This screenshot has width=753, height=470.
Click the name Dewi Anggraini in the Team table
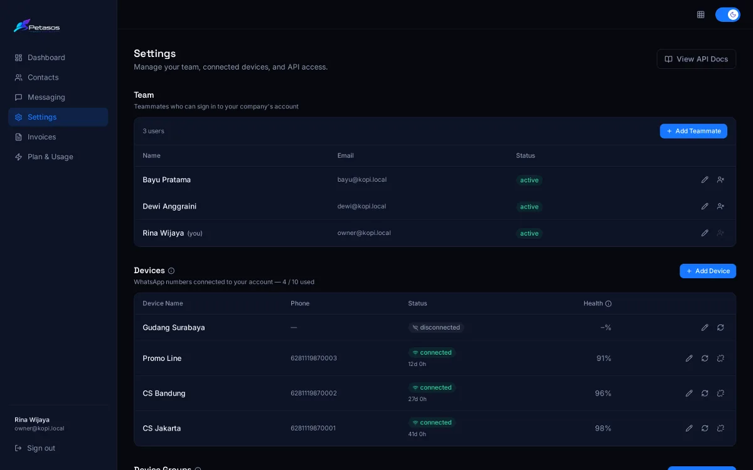(x=169, y=206)
